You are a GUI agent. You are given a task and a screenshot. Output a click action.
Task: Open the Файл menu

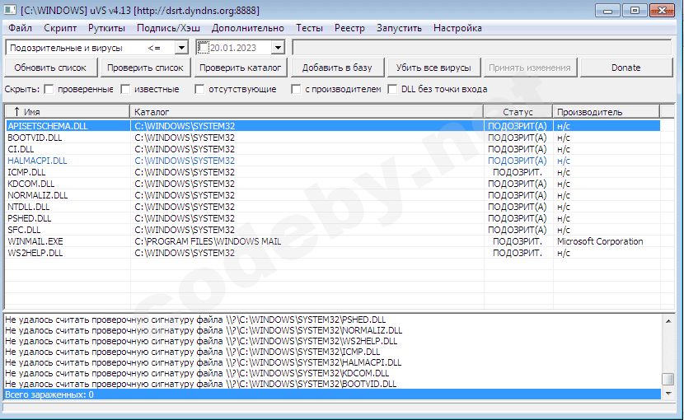point(20,28)
